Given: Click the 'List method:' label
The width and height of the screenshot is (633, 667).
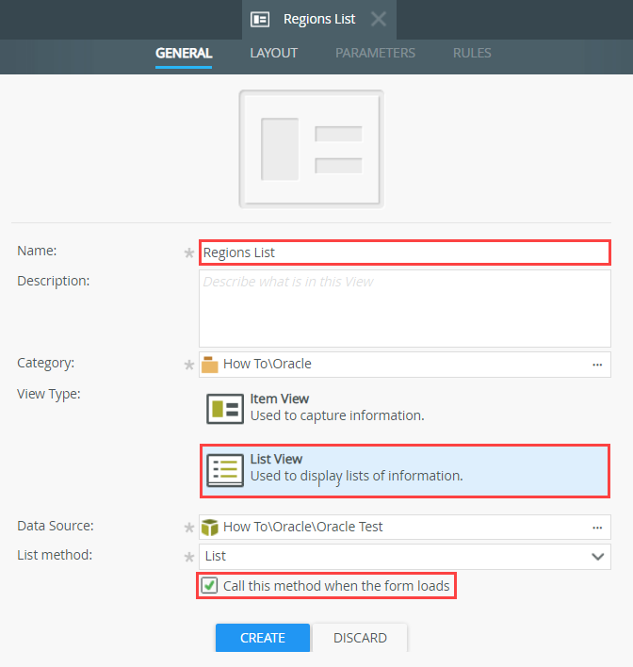Looking at the screenshot, I should coord(55,555).
